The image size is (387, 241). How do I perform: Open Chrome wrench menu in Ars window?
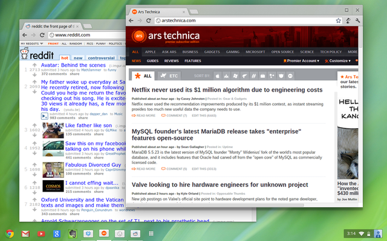click(357, 20)
